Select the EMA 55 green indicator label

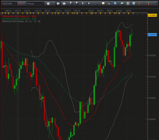click(19, 19)
